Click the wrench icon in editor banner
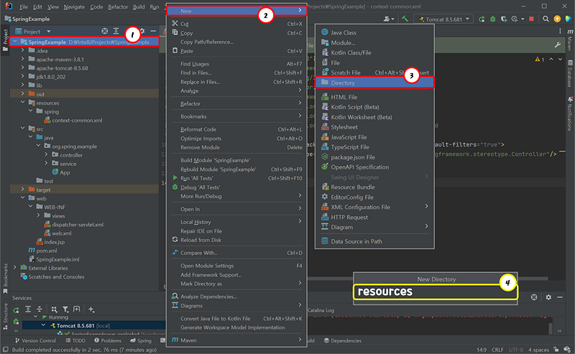This screenshot has width=575, height=354. tap(558, 45)
